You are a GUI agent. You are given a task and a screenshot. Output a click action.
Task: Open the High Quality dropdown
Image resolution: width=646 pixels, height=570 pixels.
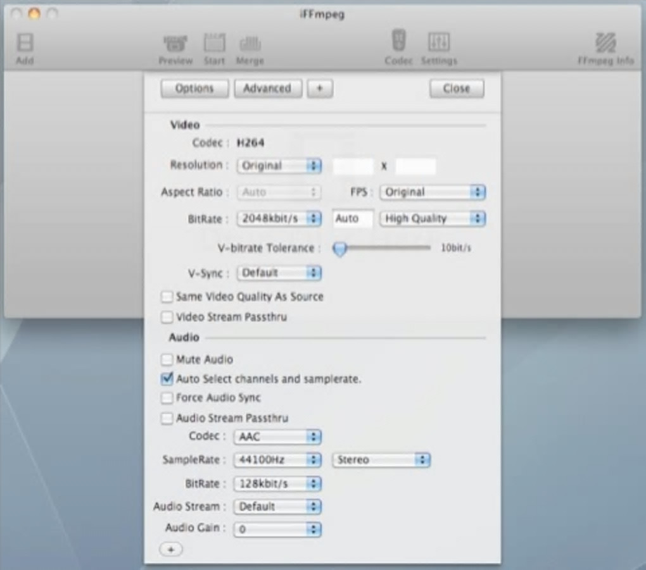click(433, 218)
